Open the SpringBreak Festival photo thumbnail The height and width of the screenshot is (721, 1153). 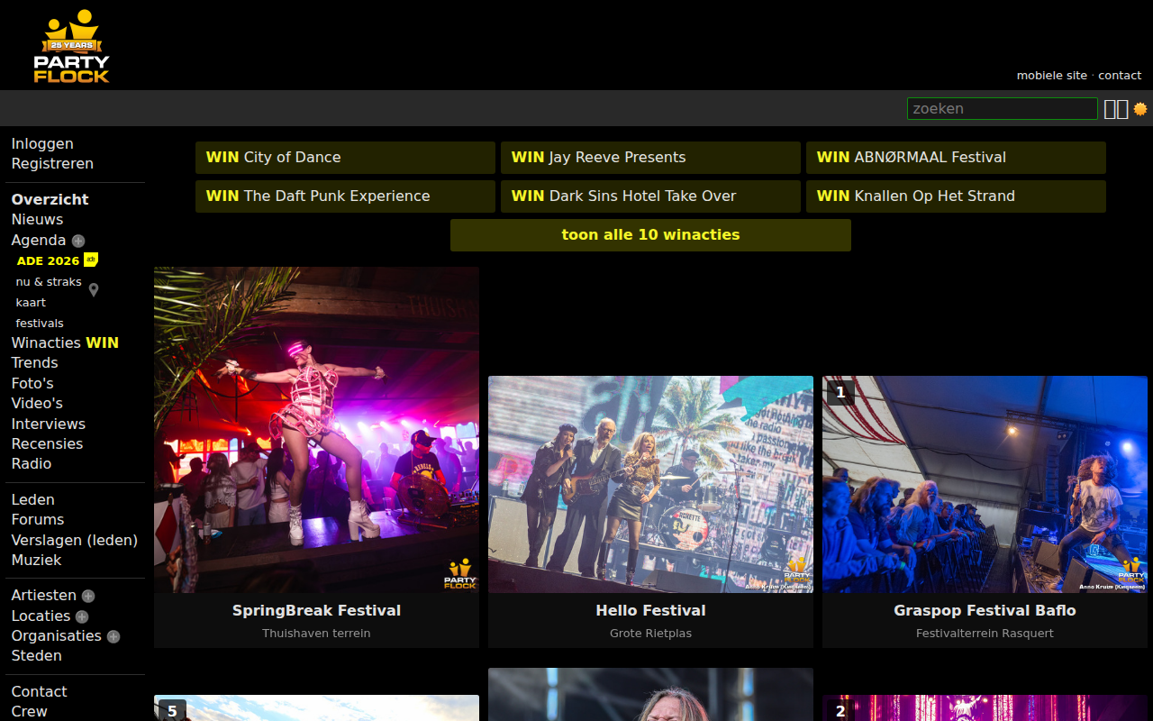(x=316, y=430)
